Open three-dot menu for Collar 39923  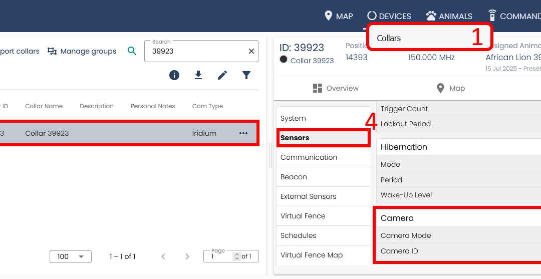[x=243, y=133]
